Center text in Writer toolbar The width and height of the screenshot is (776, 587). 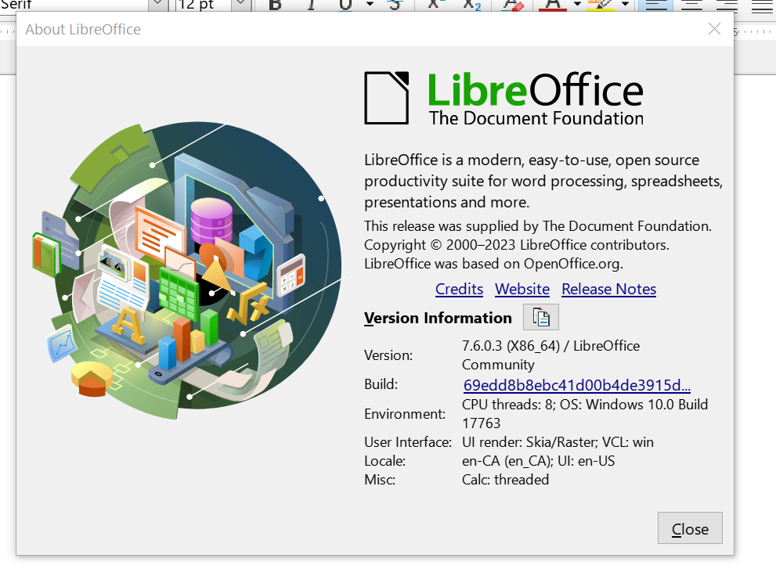tap(691, 5)
